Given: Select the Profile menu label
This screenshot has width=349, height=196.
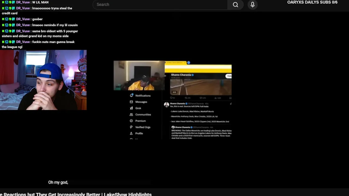Looking at the screenshot, I should tap(139, 133).
